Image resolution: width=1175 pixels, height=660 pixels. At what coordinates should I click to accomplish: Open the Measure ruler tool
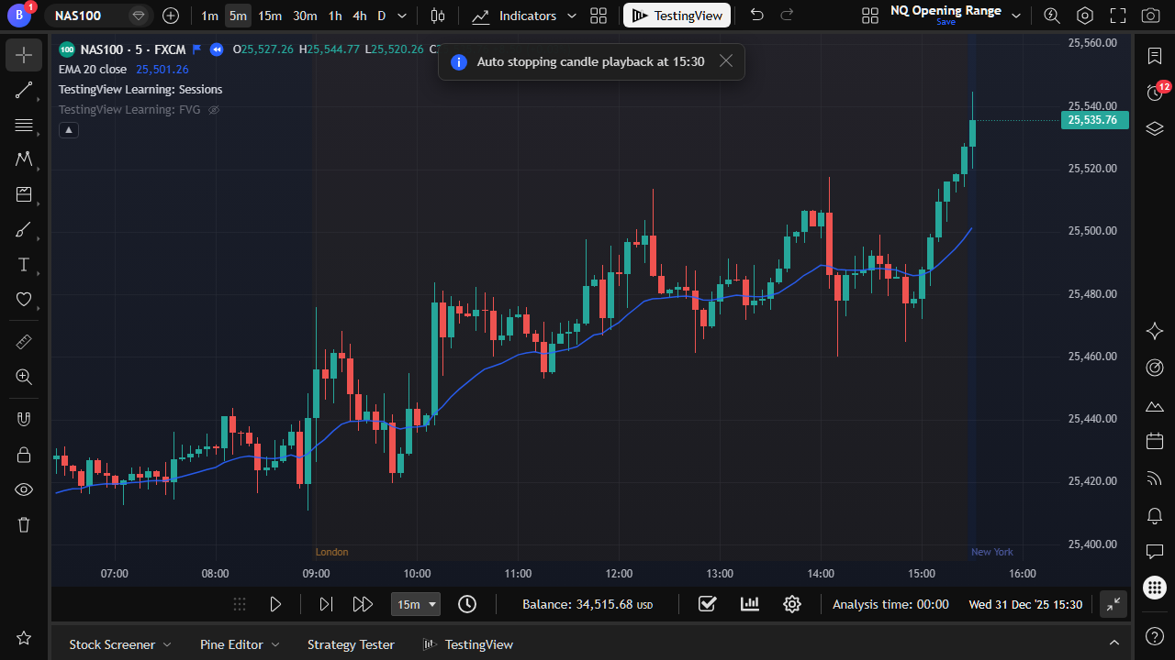click(24, 342)
